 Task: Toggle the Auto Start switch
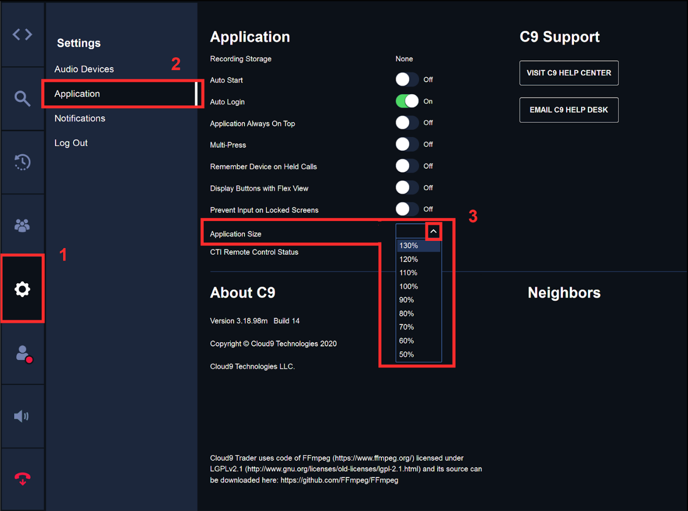407,80
